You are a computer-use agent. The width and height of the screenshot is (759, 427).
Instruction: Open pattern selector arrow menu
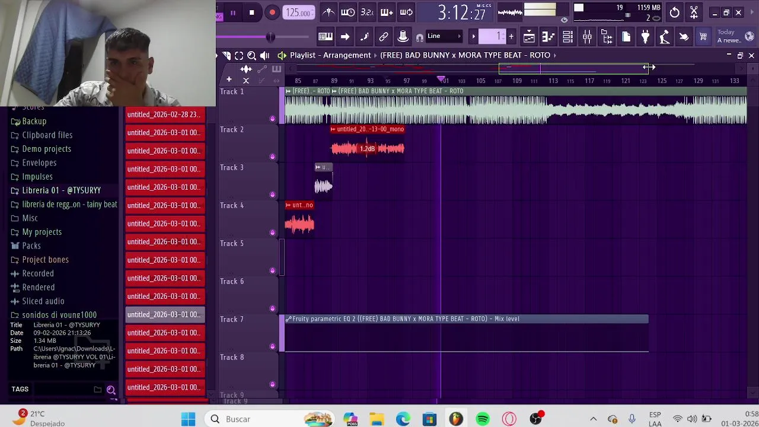click(x=473, y=37)
